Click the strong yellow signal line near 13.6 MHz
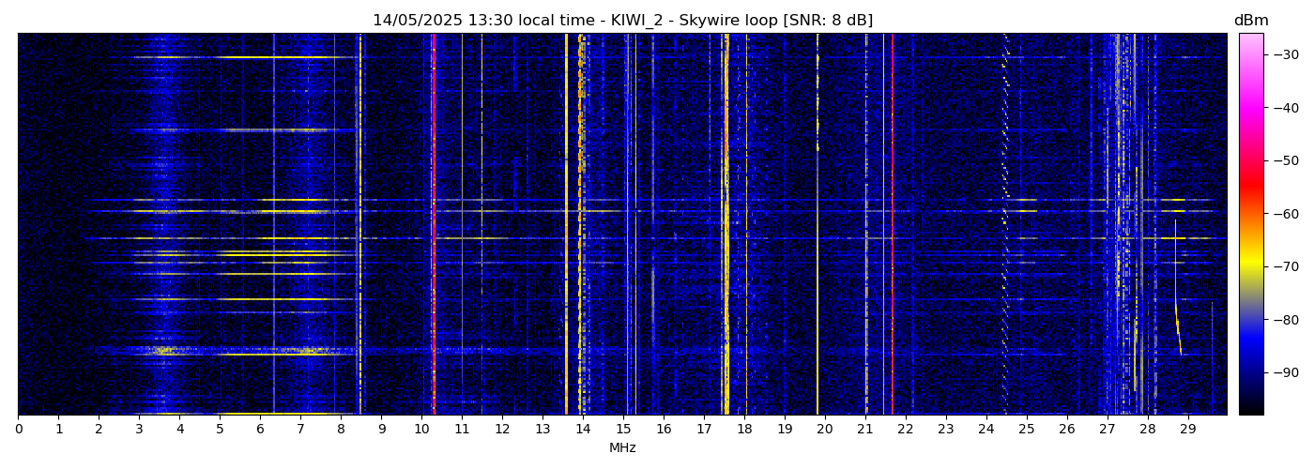This screenshot has width=1314, height=469. click(566, 223)
